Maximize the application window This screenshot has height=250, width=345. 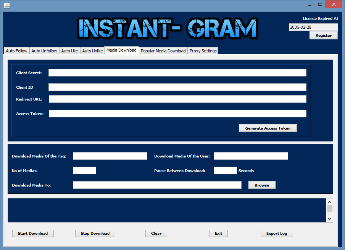coord(320,5)
